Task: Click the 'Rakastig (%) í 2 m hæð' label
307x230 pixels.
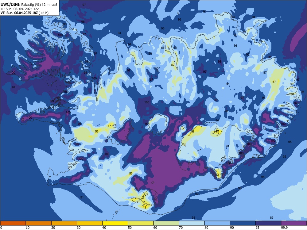Action: 39,5
